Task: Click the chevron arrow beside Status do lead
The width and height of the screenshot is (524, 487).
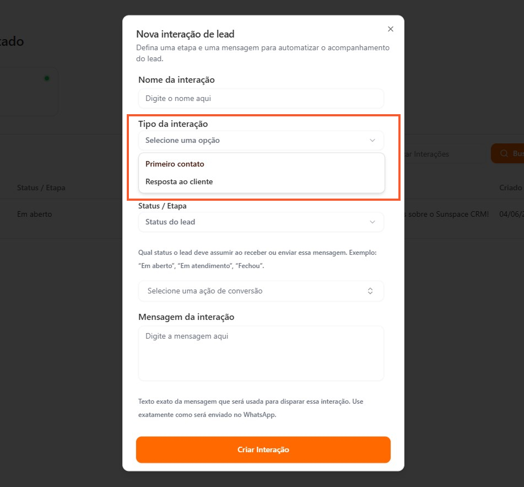Action: pyautogui.click(x=372, y=222)
